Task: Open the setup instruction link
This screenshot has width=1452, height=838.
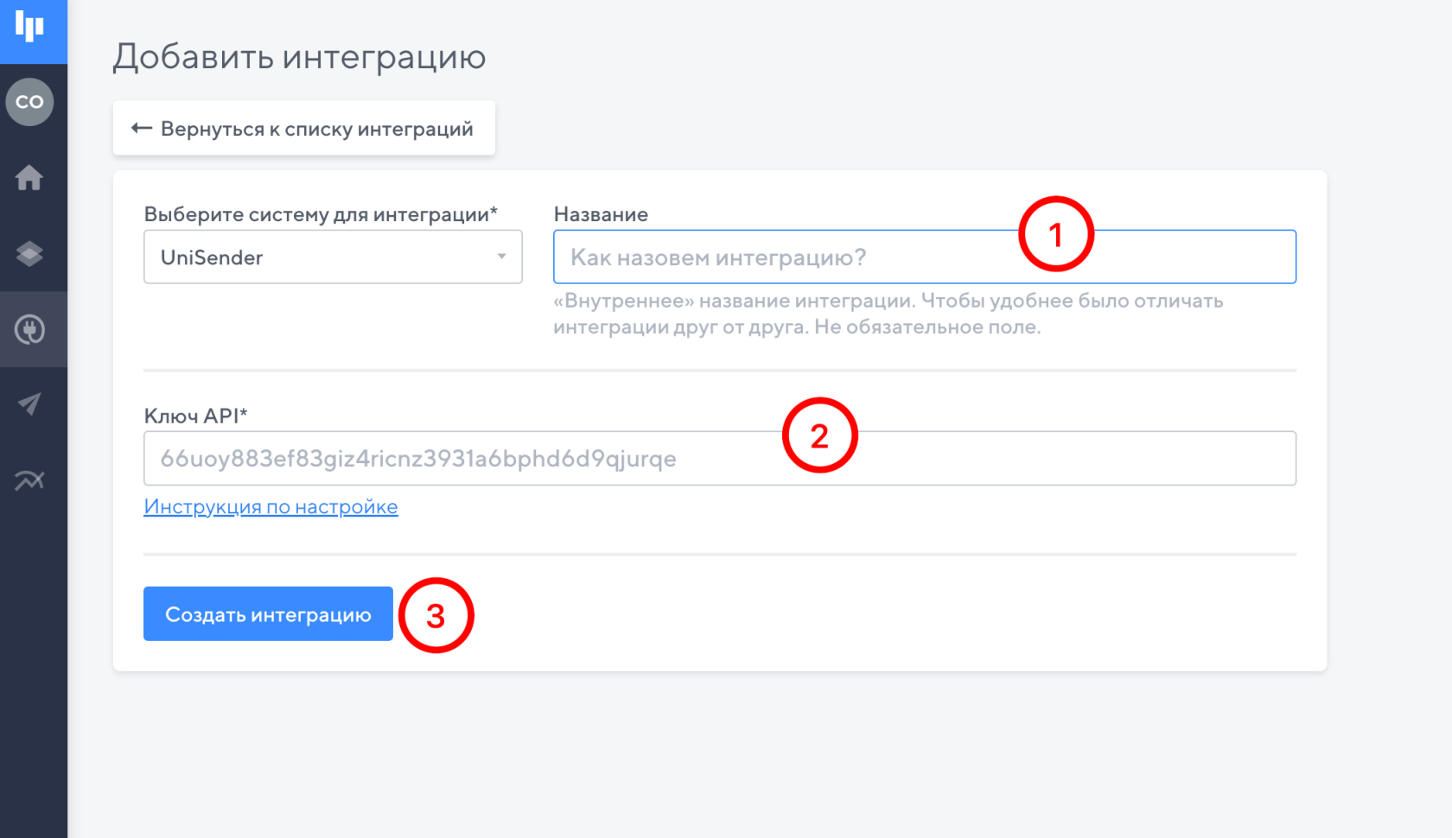Action: tap(271, 507)
